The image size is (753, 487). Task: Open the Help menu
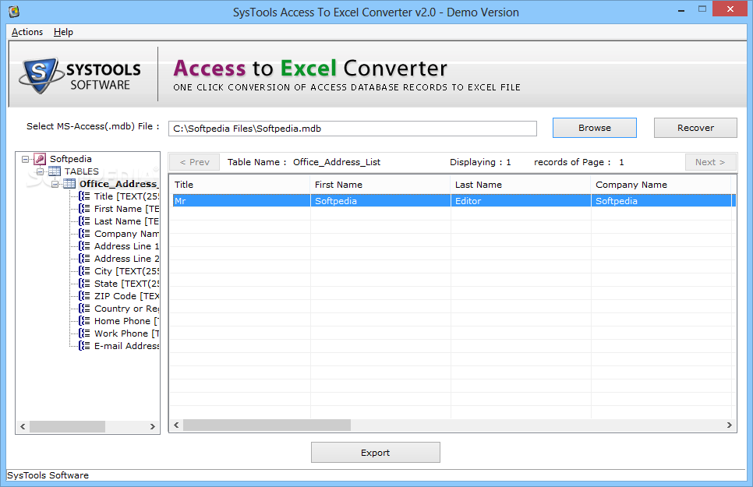[63, 32]
